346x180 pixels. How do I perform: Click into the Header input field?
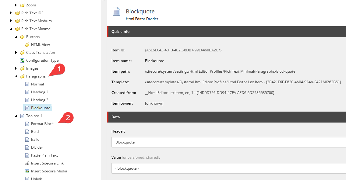pos(229,142)
